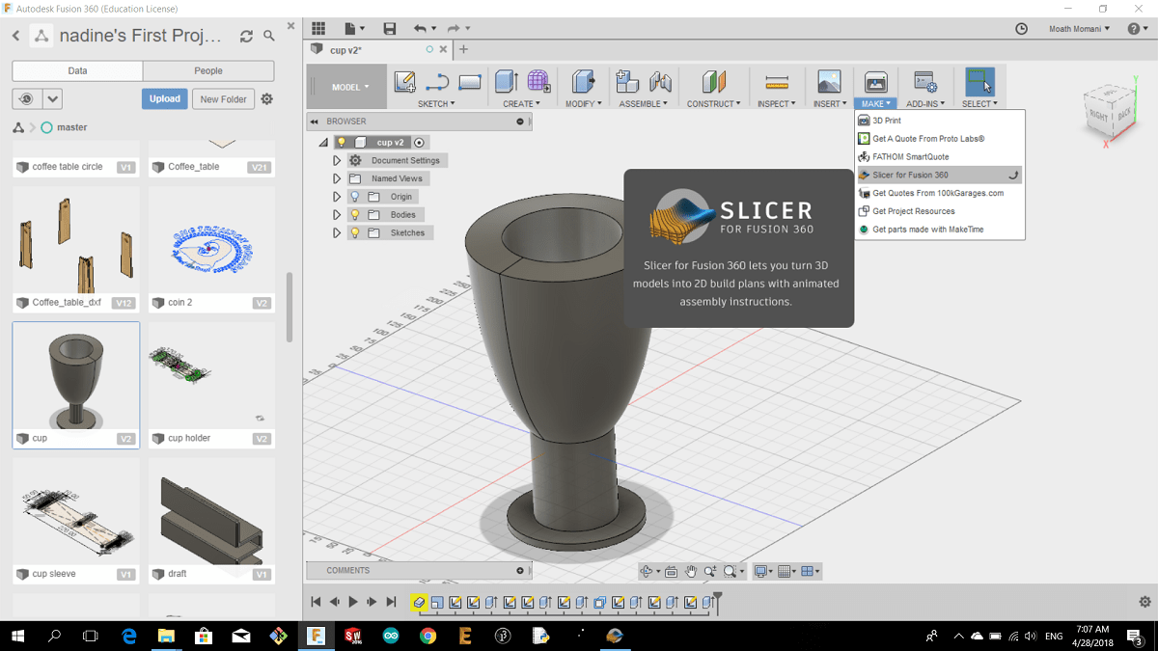Open timeline settings gear
This screenshot has height=651, width=1158.
[x=1144, y=602]
